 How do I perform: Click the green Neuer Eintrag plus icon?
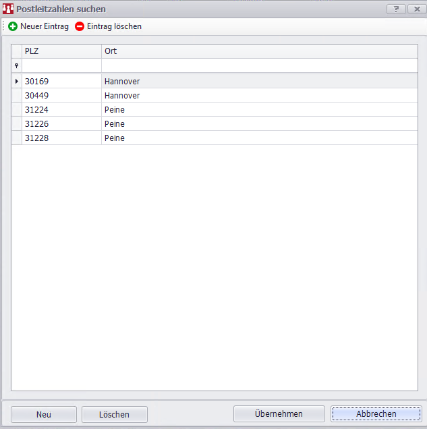click(13, 26)
